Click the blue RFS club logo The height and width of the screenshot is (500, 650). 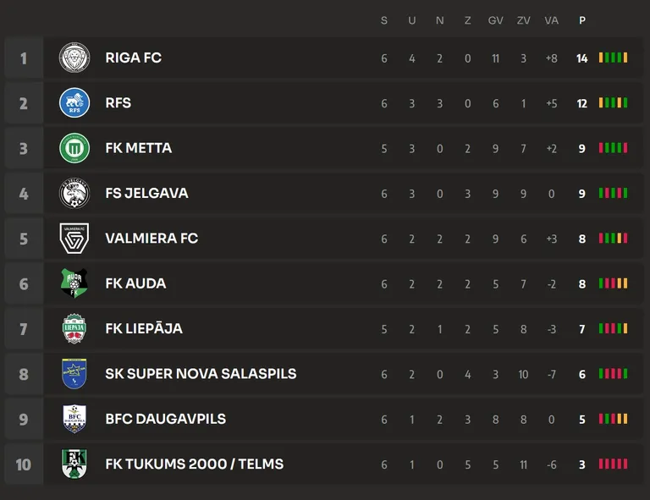tap(74, 102)
